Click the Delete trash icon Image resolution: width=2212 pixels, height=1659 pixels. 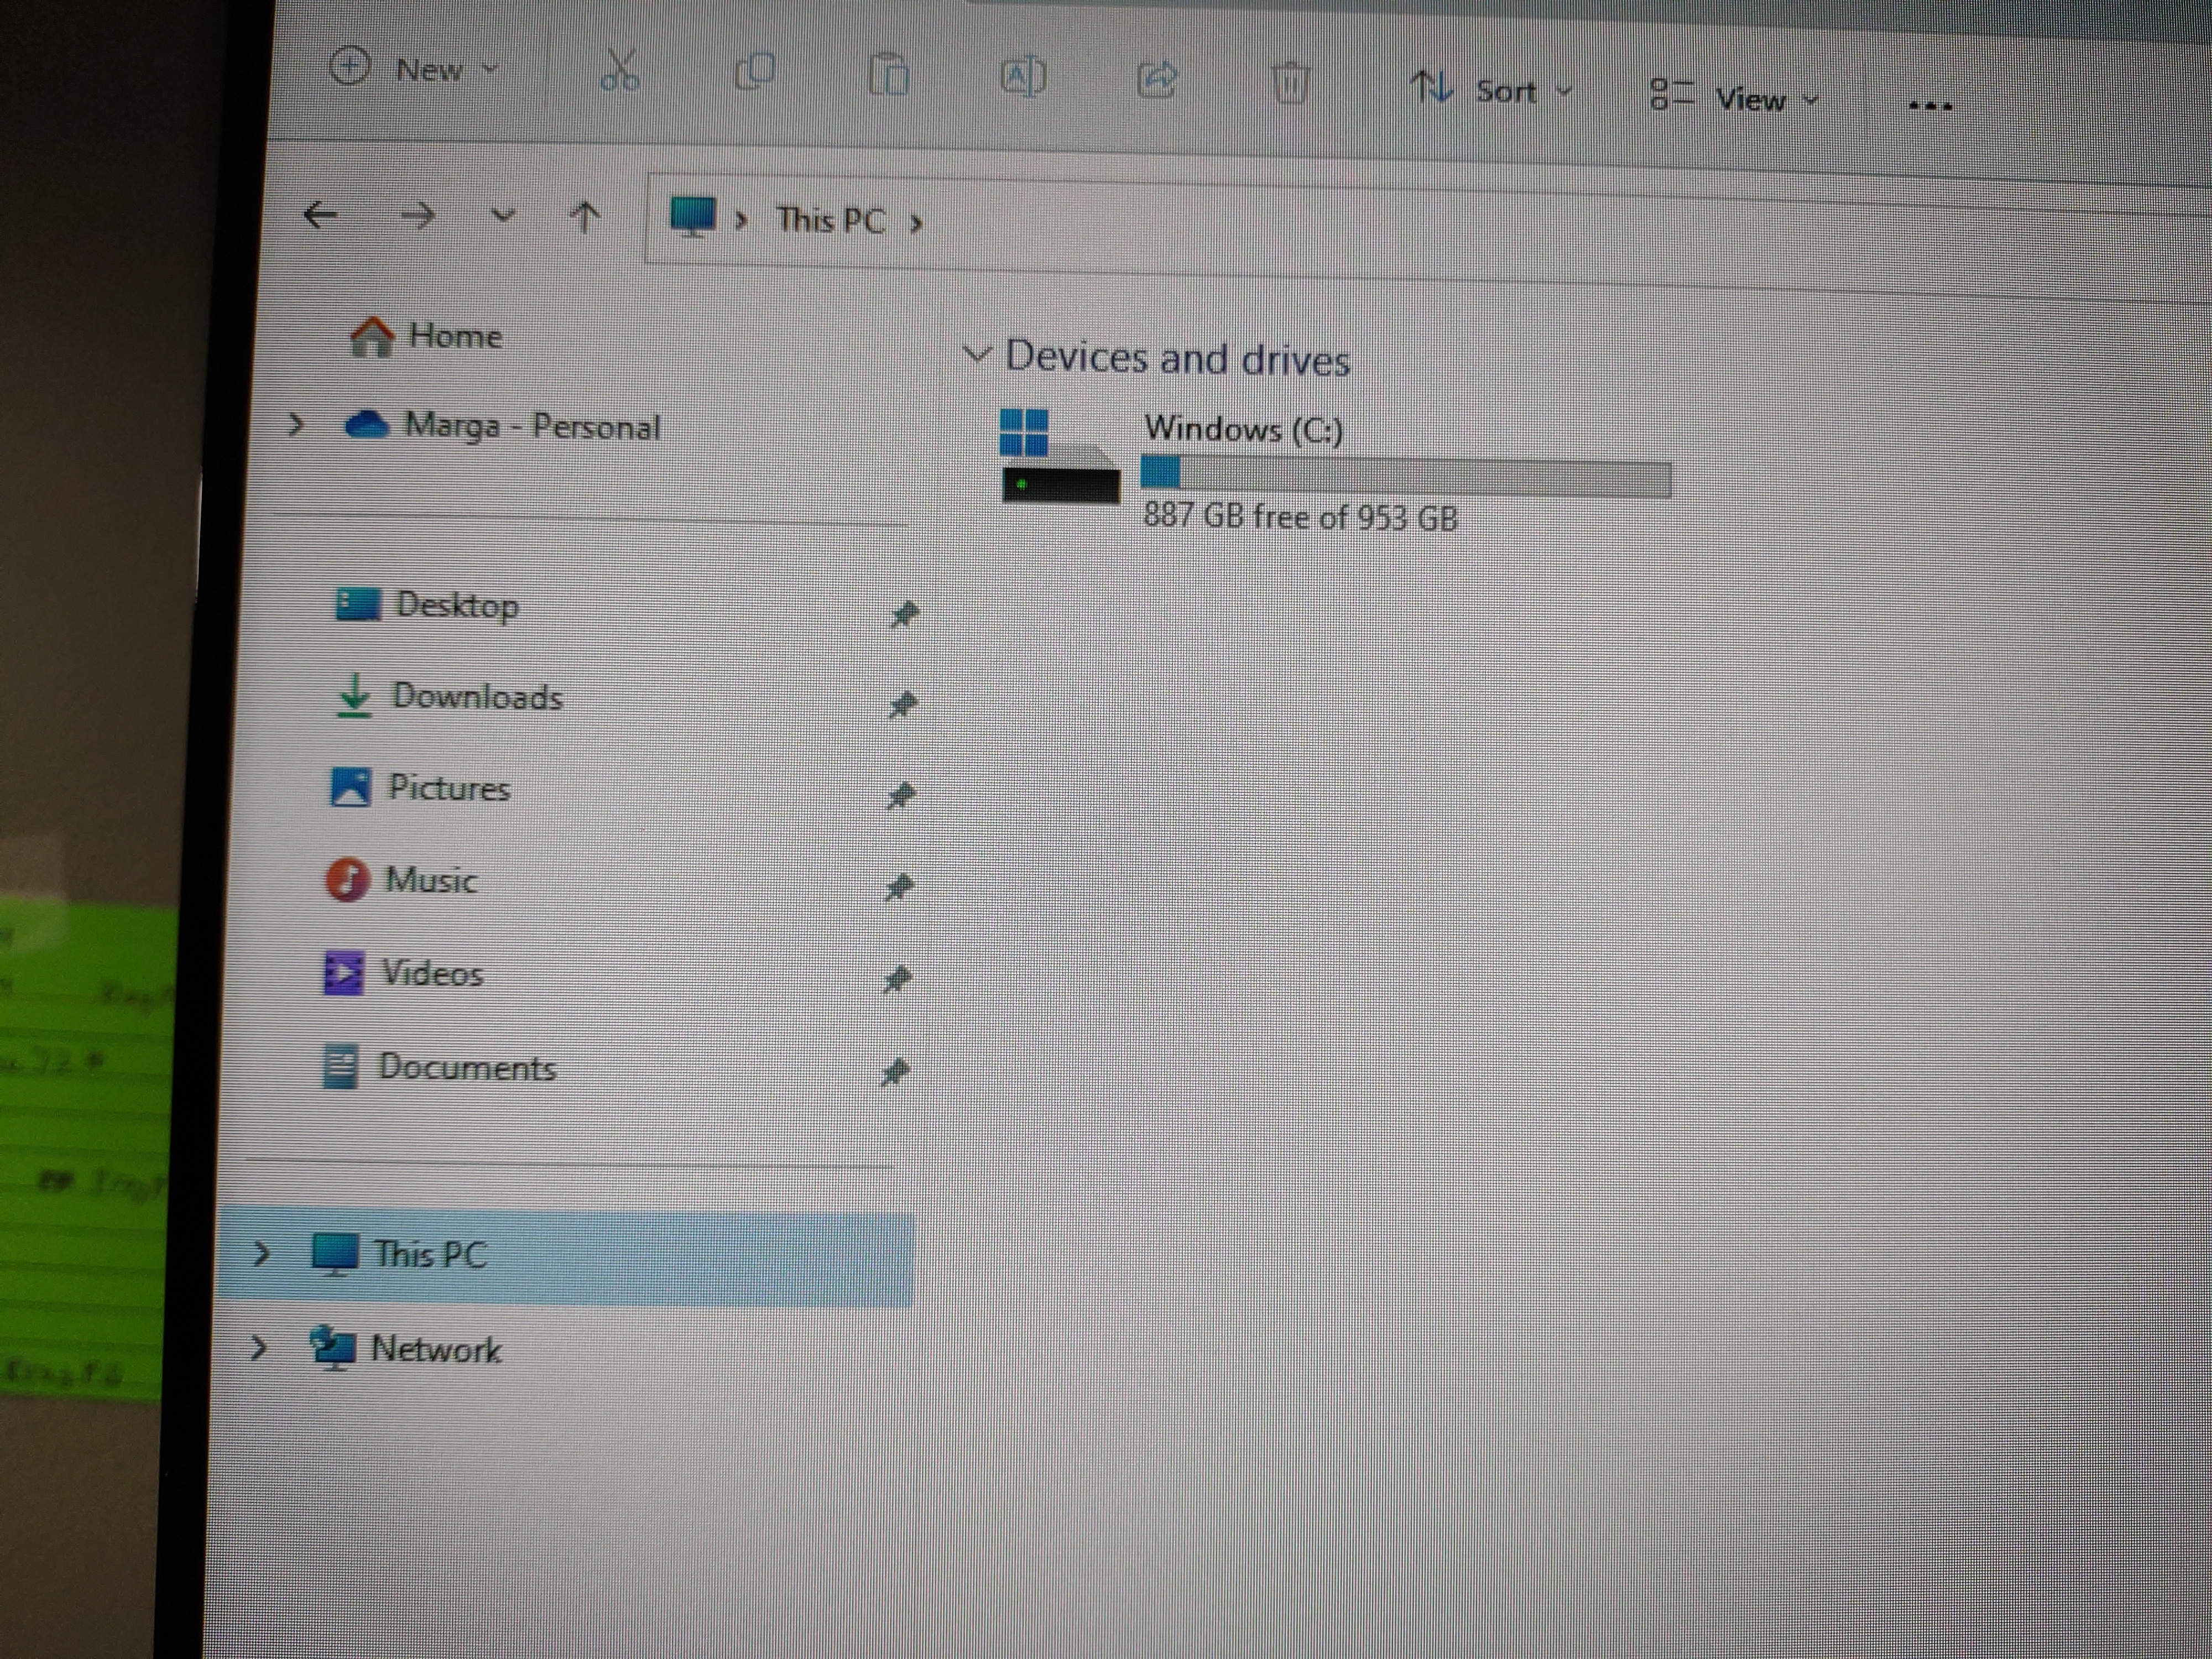point(1290,83)
